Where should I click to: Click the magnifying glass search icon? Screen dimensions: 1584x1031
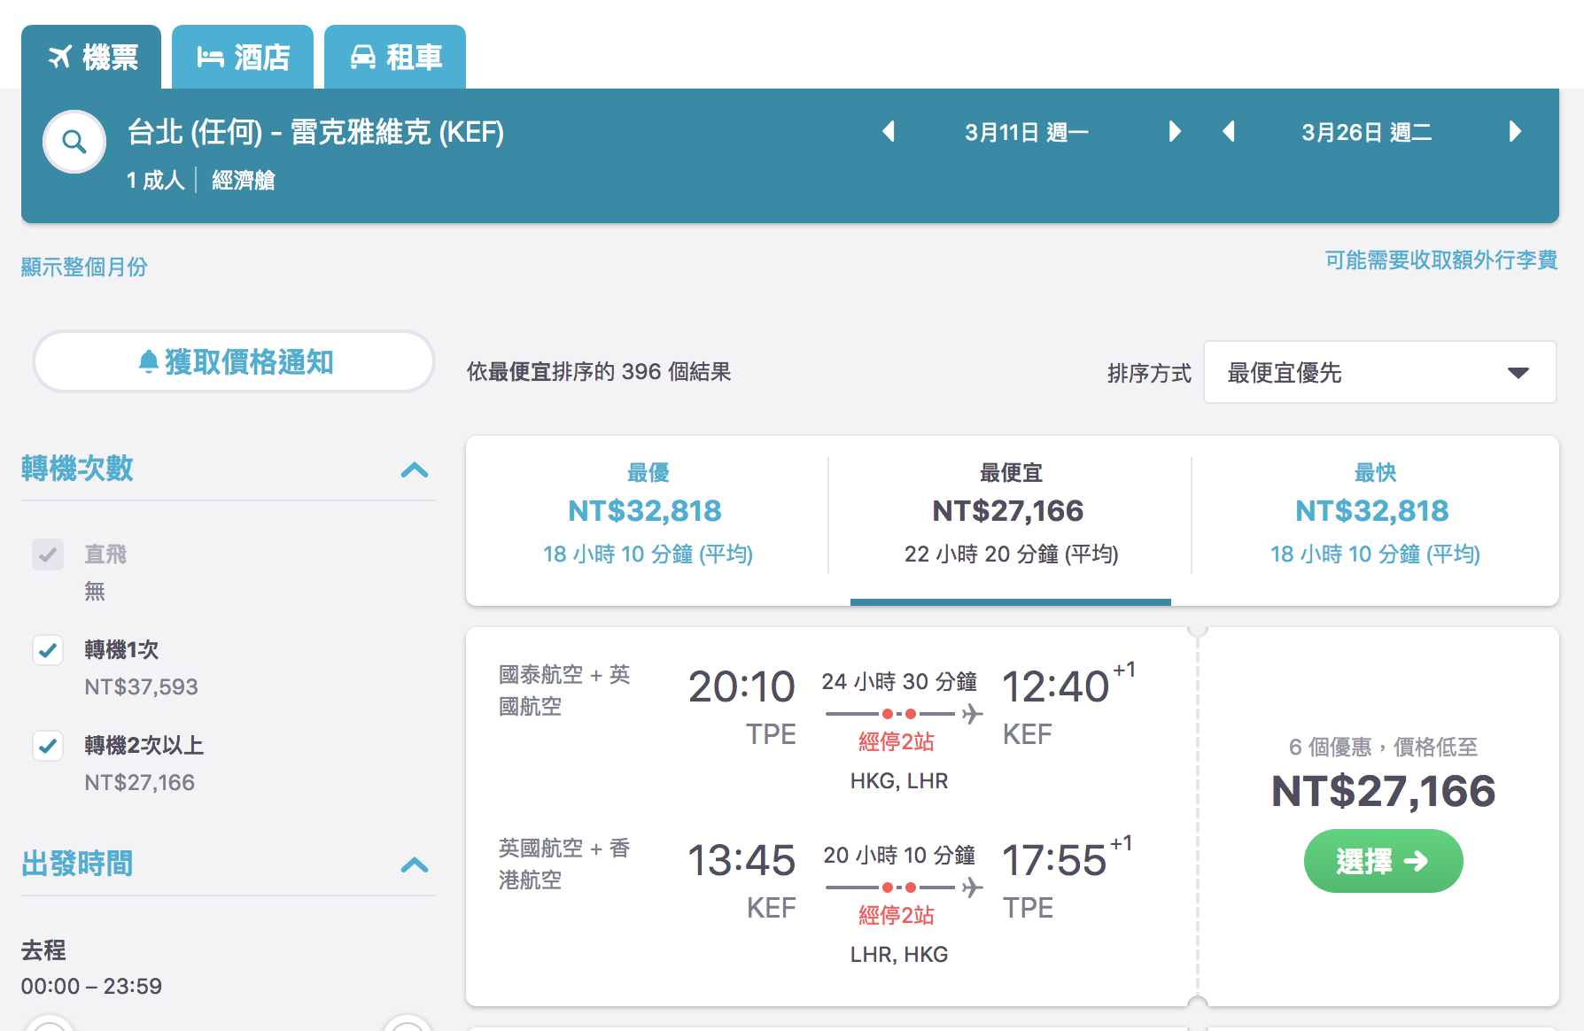[x=74, y=142]
